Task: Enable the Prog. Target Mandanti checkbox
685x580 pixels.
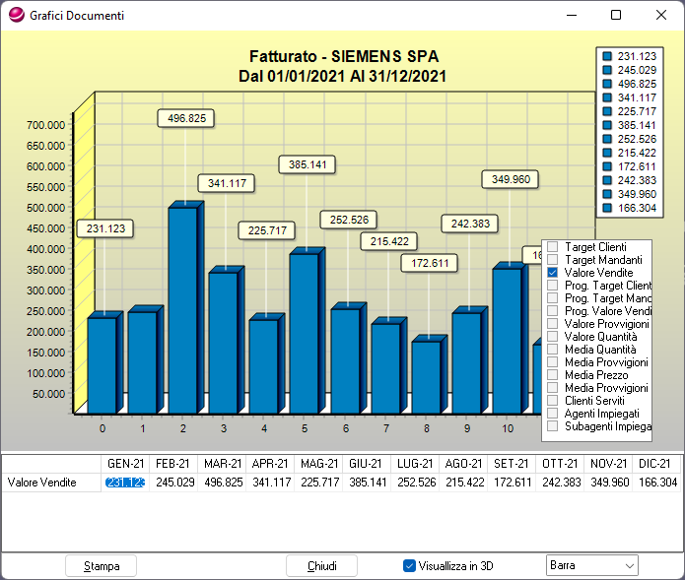Action: [553, 298]
